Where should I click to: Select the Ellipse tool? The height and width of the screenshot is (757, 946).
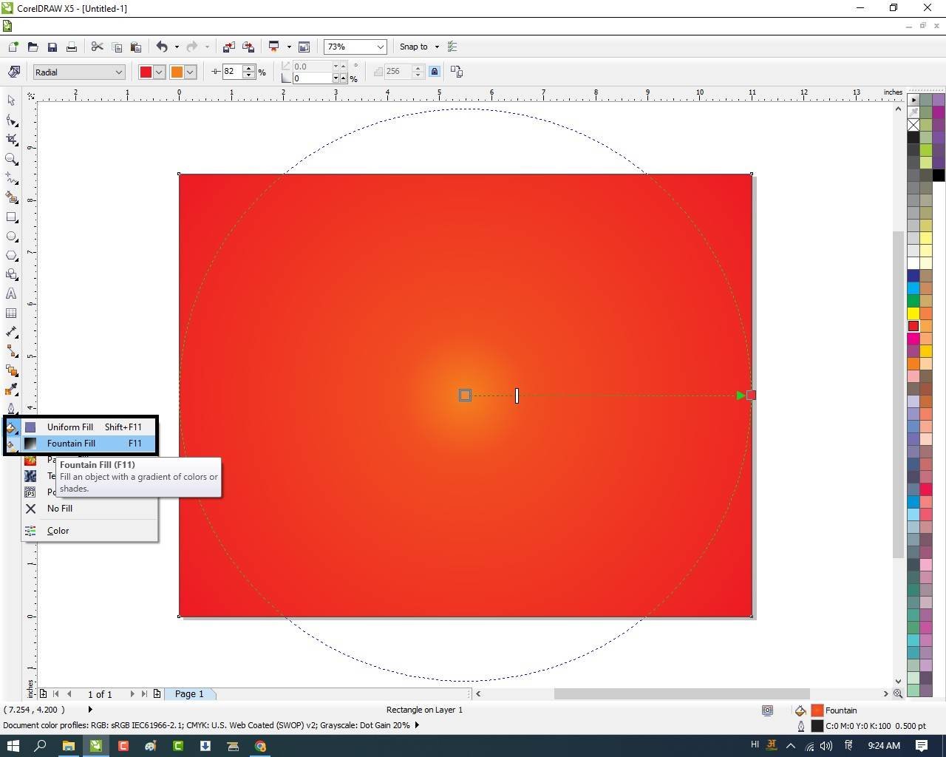(11, 237)
